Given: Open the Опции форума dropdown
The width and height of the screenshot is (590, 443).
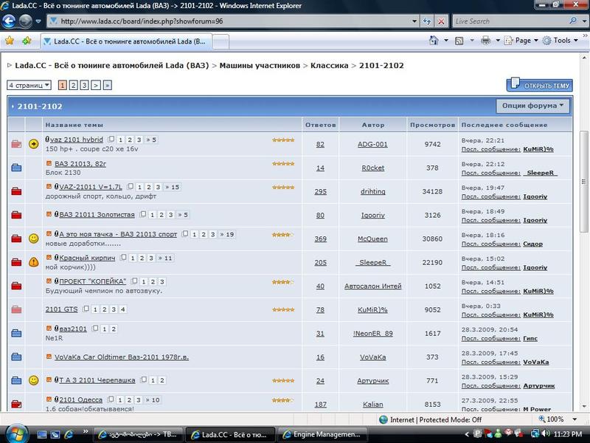Looking at the screenshot, I should click(x=532, y=106).
